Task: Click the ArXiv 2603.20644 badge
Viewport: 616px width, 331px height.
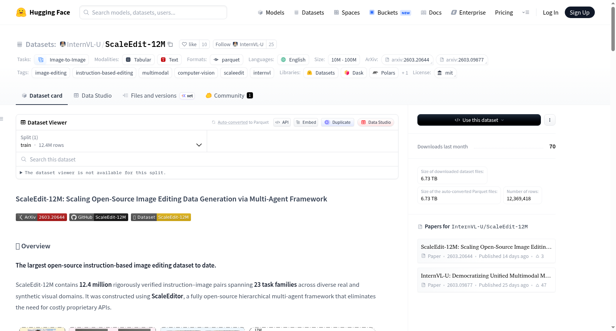Action: pos(41,217)
